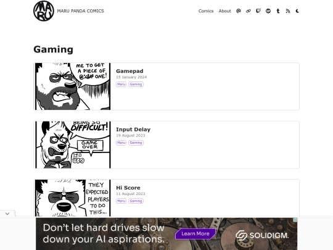Click the MARU circular logo
Viewport: 333px width, 250px height.
point(44,11)
